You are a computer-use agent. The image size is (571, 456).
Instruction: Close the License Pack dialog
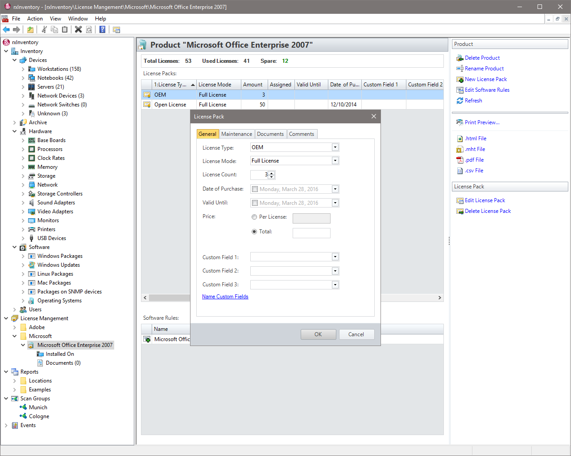click(x=374, y=116)
